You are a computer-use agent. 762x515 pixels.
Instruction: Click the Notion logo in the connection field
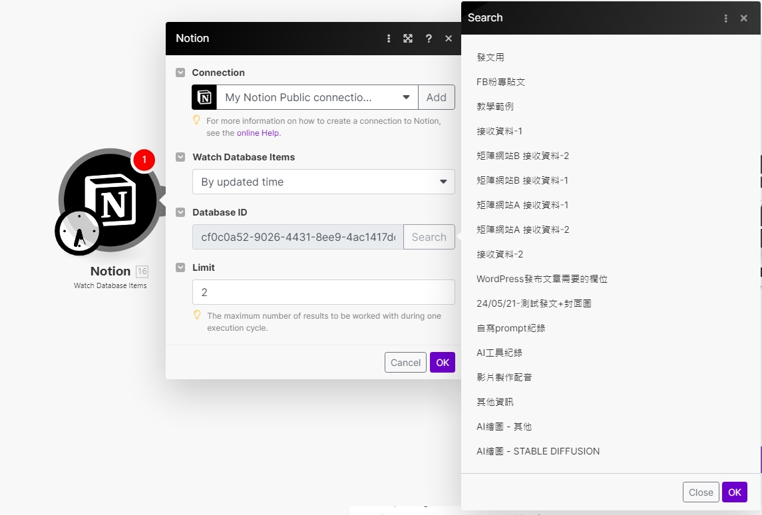204,97
